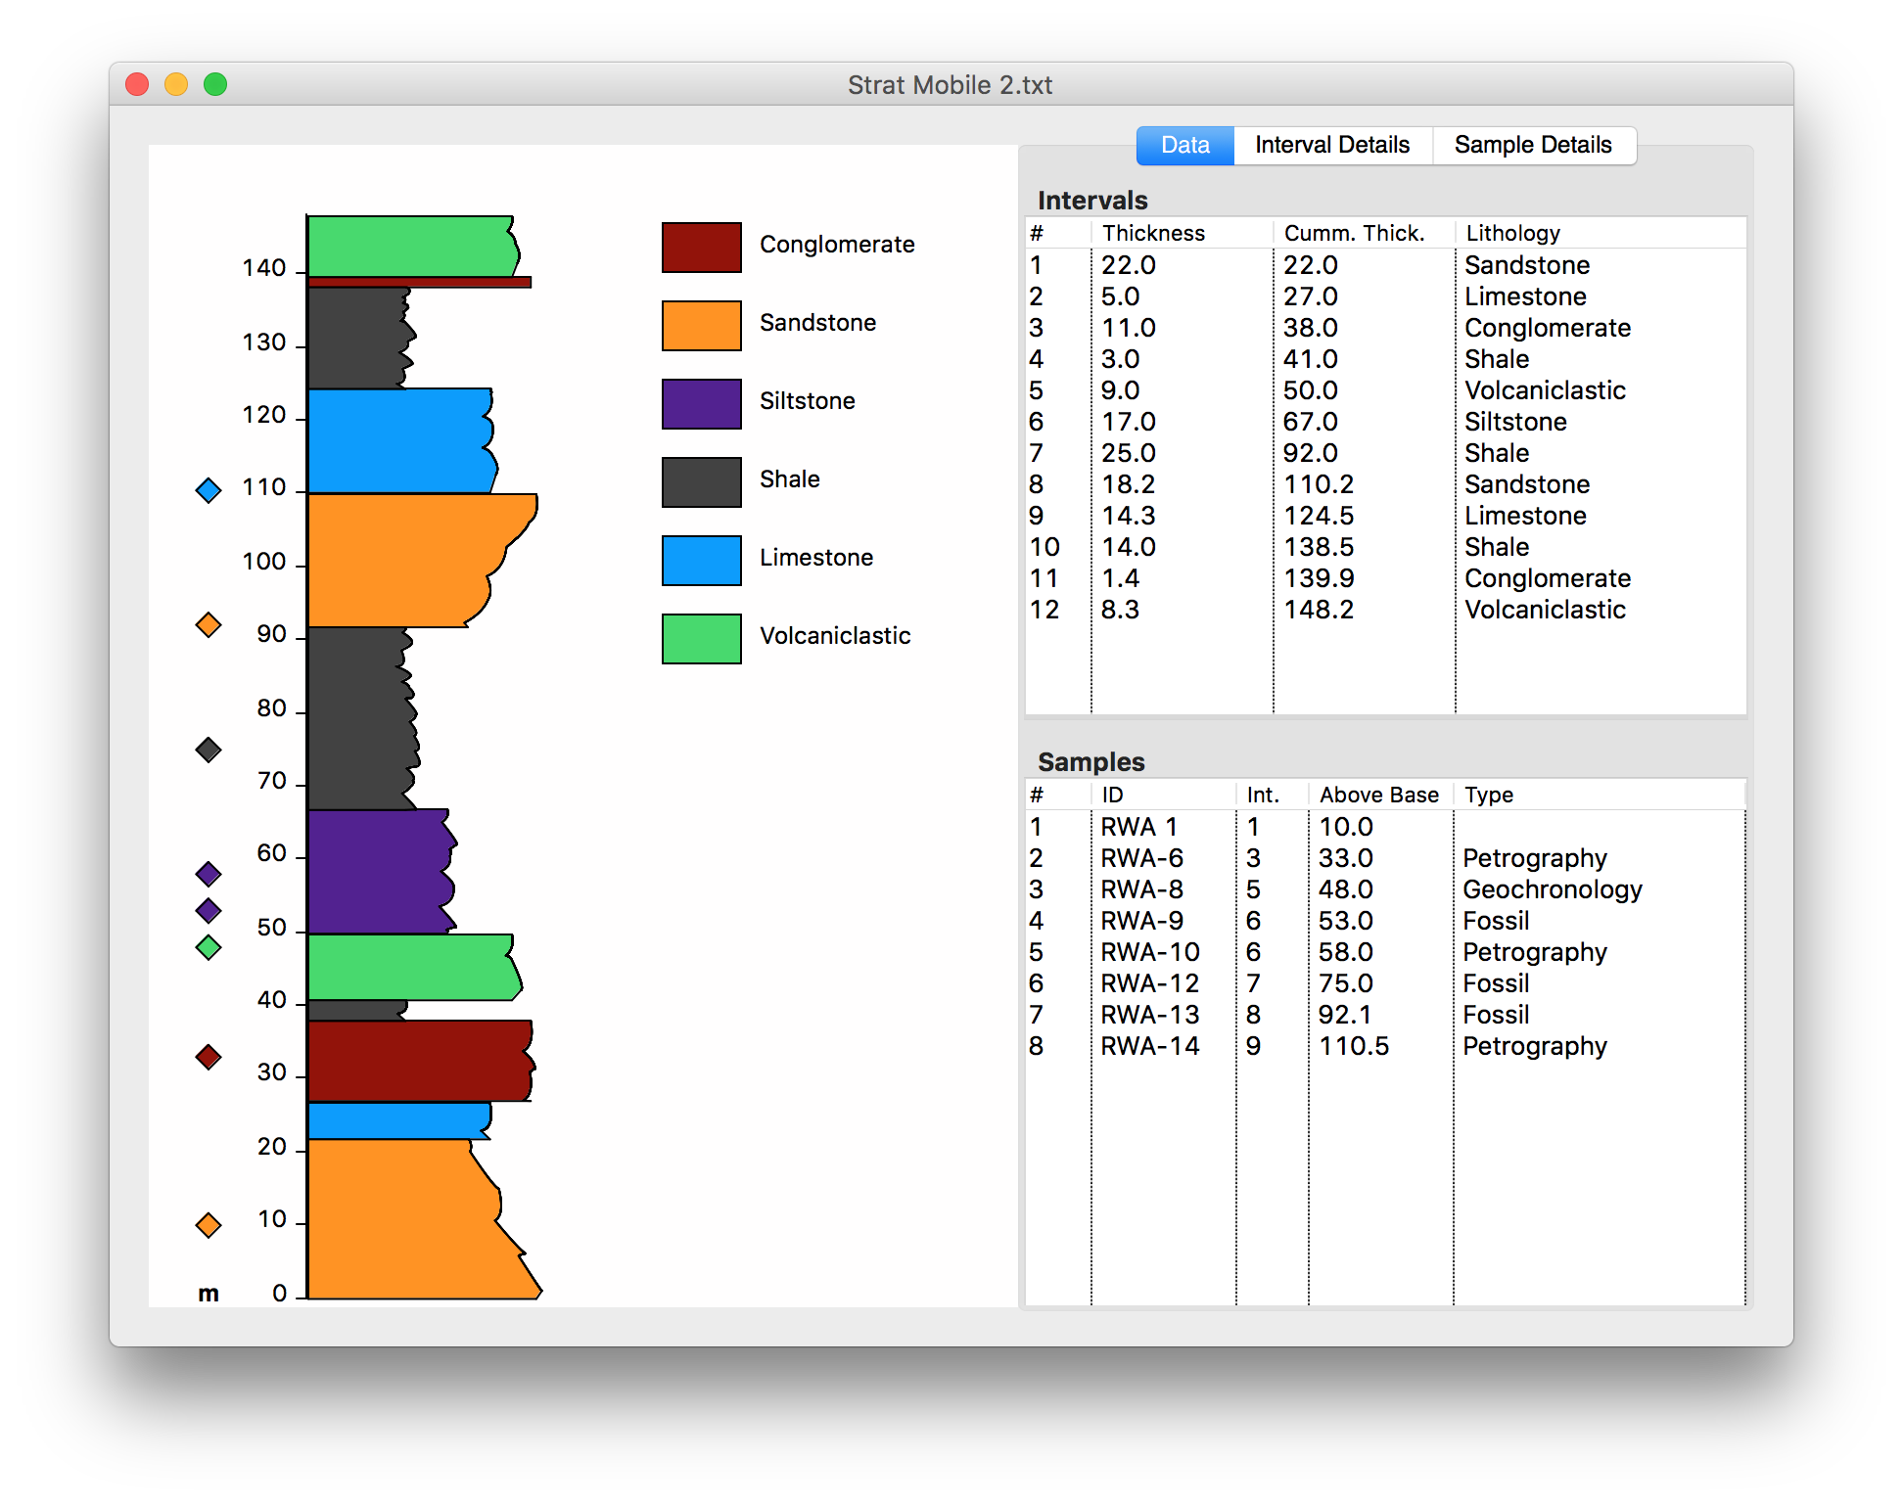
Task: Click the dark red diamond sample marker
Action: [x=209, y=1057]
